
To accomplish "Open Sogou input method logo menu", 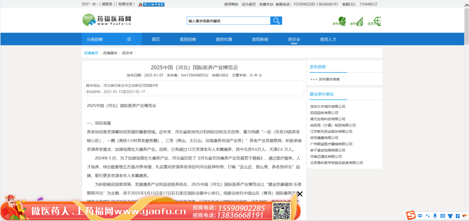I will [x=410, y=215].
